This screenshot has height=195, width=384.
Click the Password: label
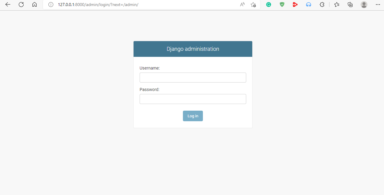(x=149, y=89)
